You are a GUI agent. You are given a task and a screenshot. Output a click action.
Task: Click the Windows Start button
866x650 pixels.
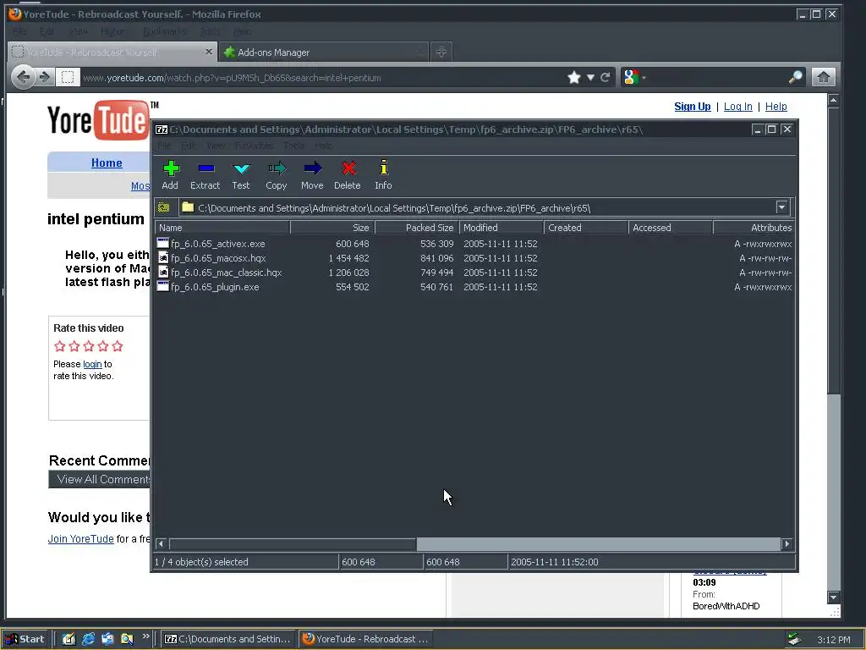[x=26, y=639]
